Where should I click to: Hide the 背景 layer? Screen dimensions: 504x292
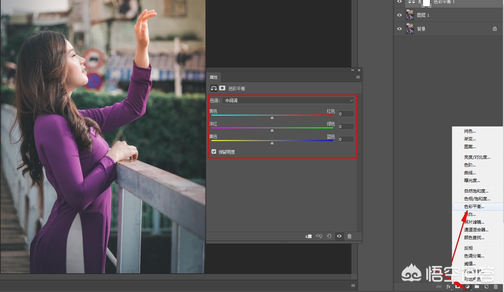click(x=399, y=29)
